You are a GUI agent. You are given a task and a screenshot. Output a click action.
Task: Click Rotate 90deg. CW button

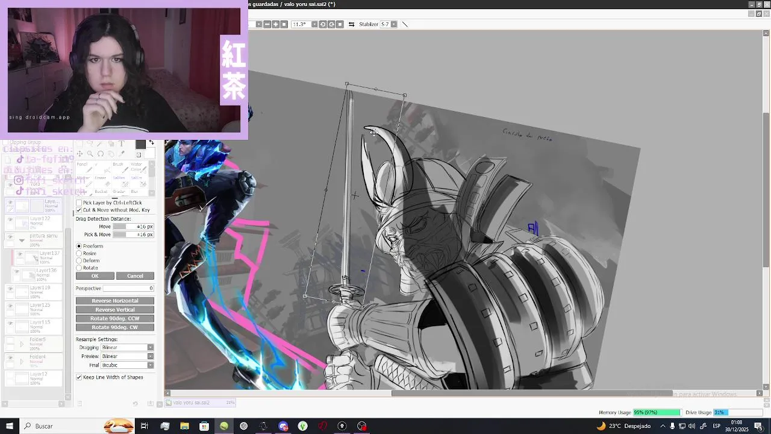(x=115, y=327)
